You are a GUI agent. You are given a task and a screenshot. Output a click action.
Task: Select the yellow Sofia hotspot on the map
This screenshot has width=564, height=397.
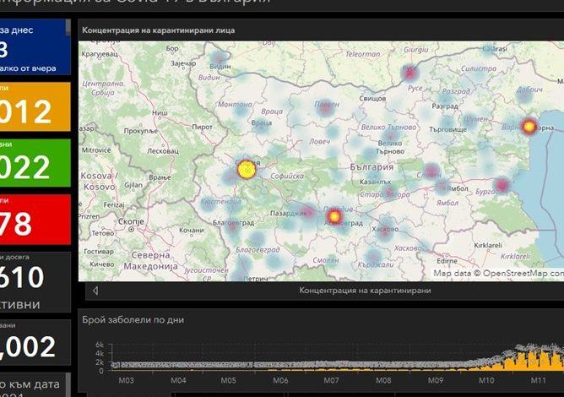coord(246,170)
